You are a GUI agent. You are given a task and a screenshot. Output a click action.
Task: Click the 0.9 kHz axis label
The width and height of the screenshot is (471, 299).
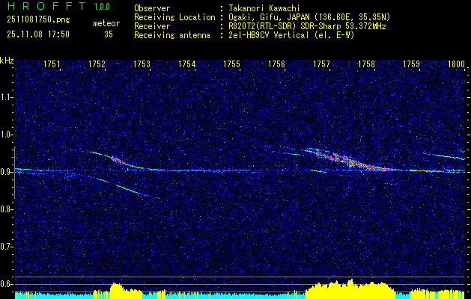point(6,172)
